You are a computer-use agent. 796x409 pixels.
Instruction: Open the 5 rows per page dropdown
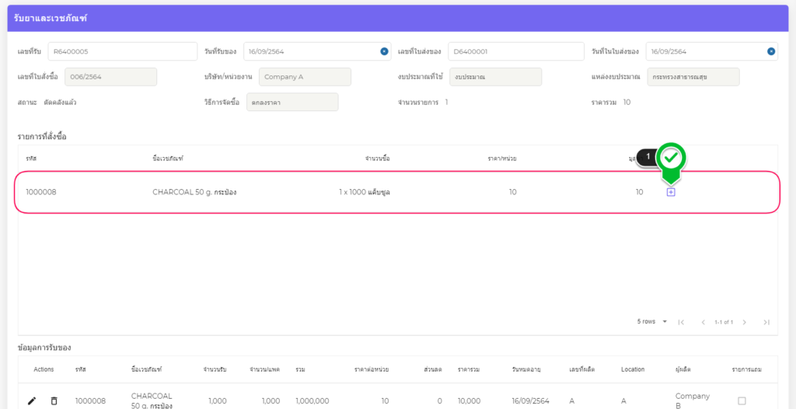[x=652, y=322]
